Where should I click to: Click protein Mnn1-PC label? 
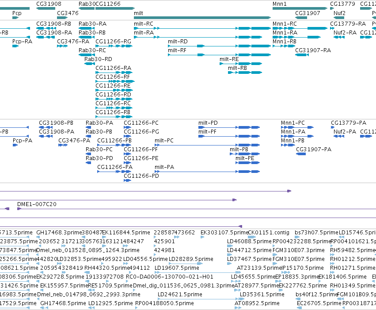[x=293, y=123]
